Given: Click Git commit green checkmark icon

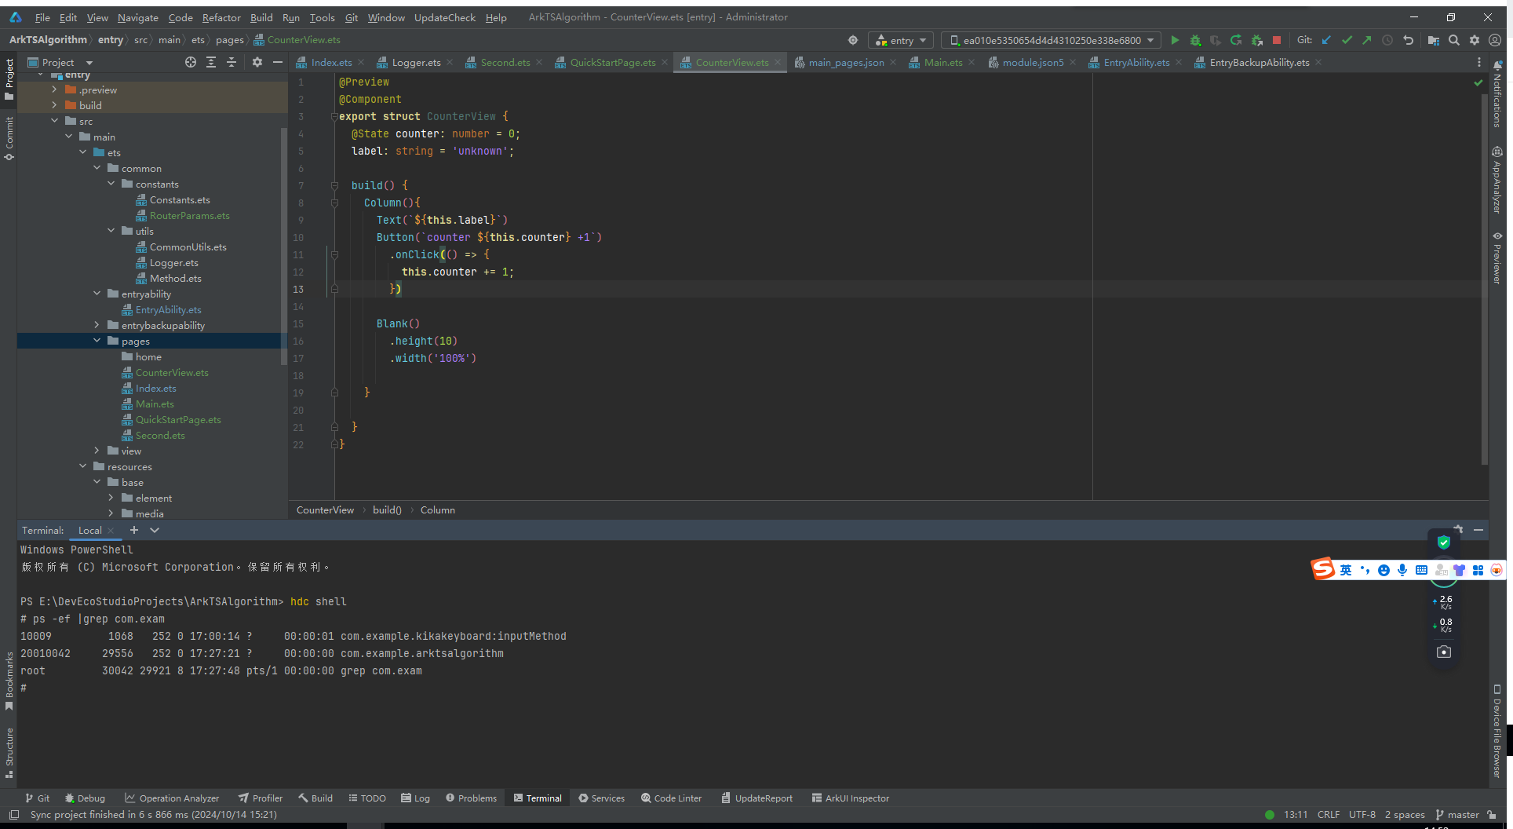Looking at the screenshot, I should (x=1347, y=40).
